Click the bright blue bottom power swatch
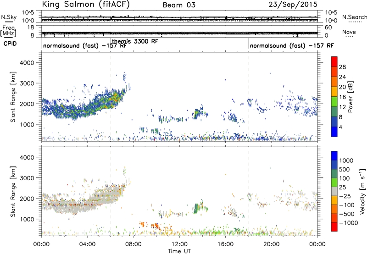Image resolution: width=367 pixels, height=254 pixels. tap(334, 132)
